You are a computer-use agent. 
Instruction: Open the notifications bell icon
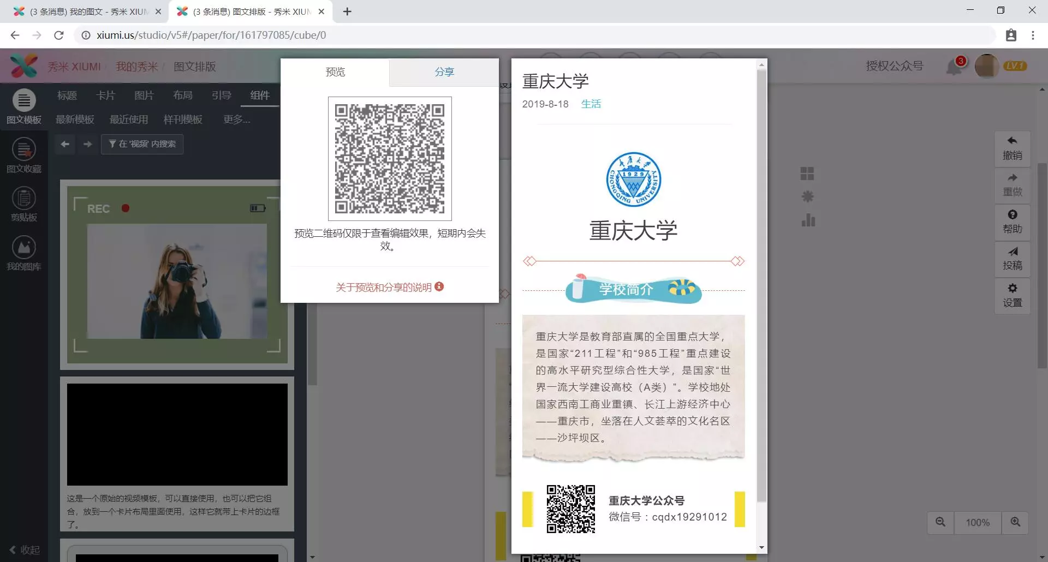point(955,67)
